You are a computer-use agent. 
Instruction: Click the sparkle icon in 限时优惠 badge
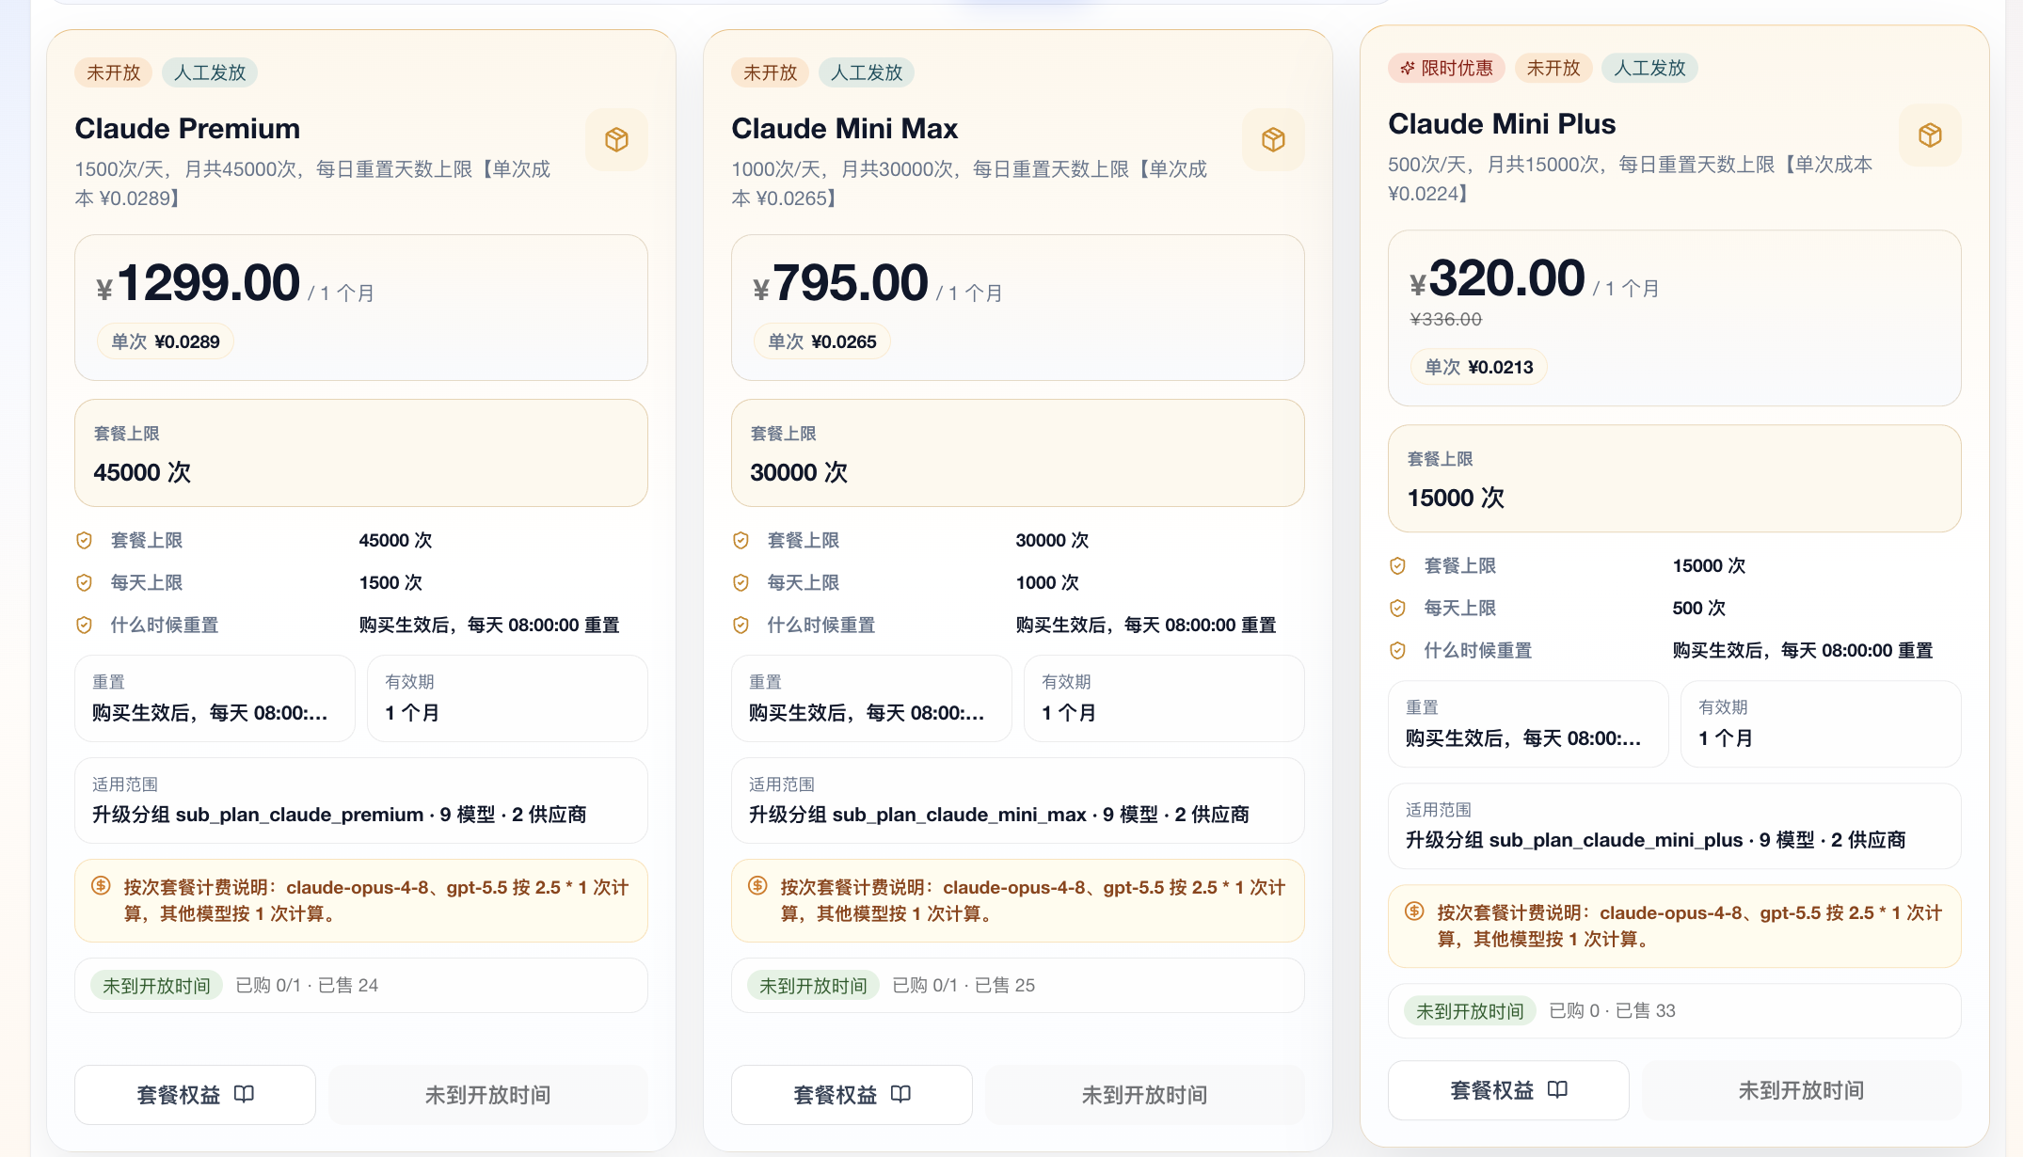click(x=1408, y=68)
